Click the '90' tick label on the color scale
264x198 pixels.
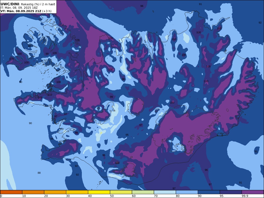pyautogui.click(x=200, y=196)
